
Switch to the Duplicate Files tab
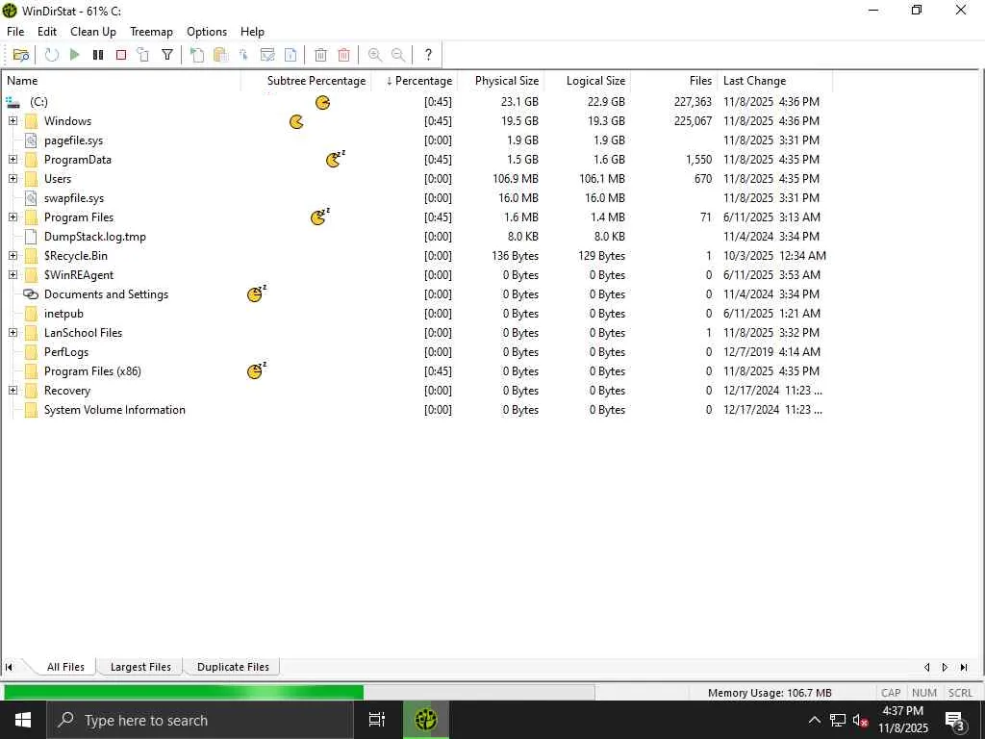point(233,667)
